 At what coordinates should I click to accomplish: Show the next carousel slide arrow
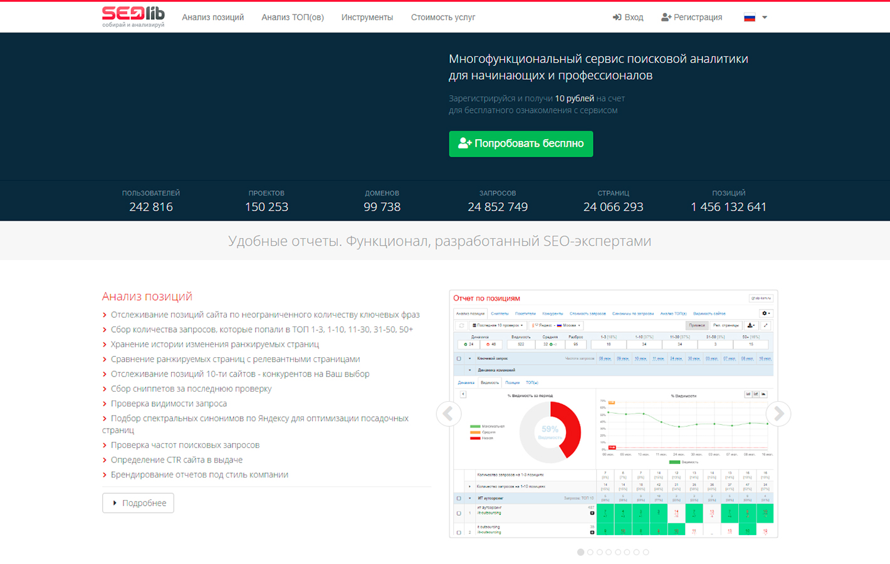click(778, 414)
